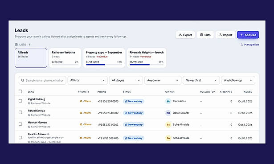This screenshot has width=274, height=164.
Task: Click Elena Rossi's ER avatar
Action: pyautogui.click(x=168, y=101)
